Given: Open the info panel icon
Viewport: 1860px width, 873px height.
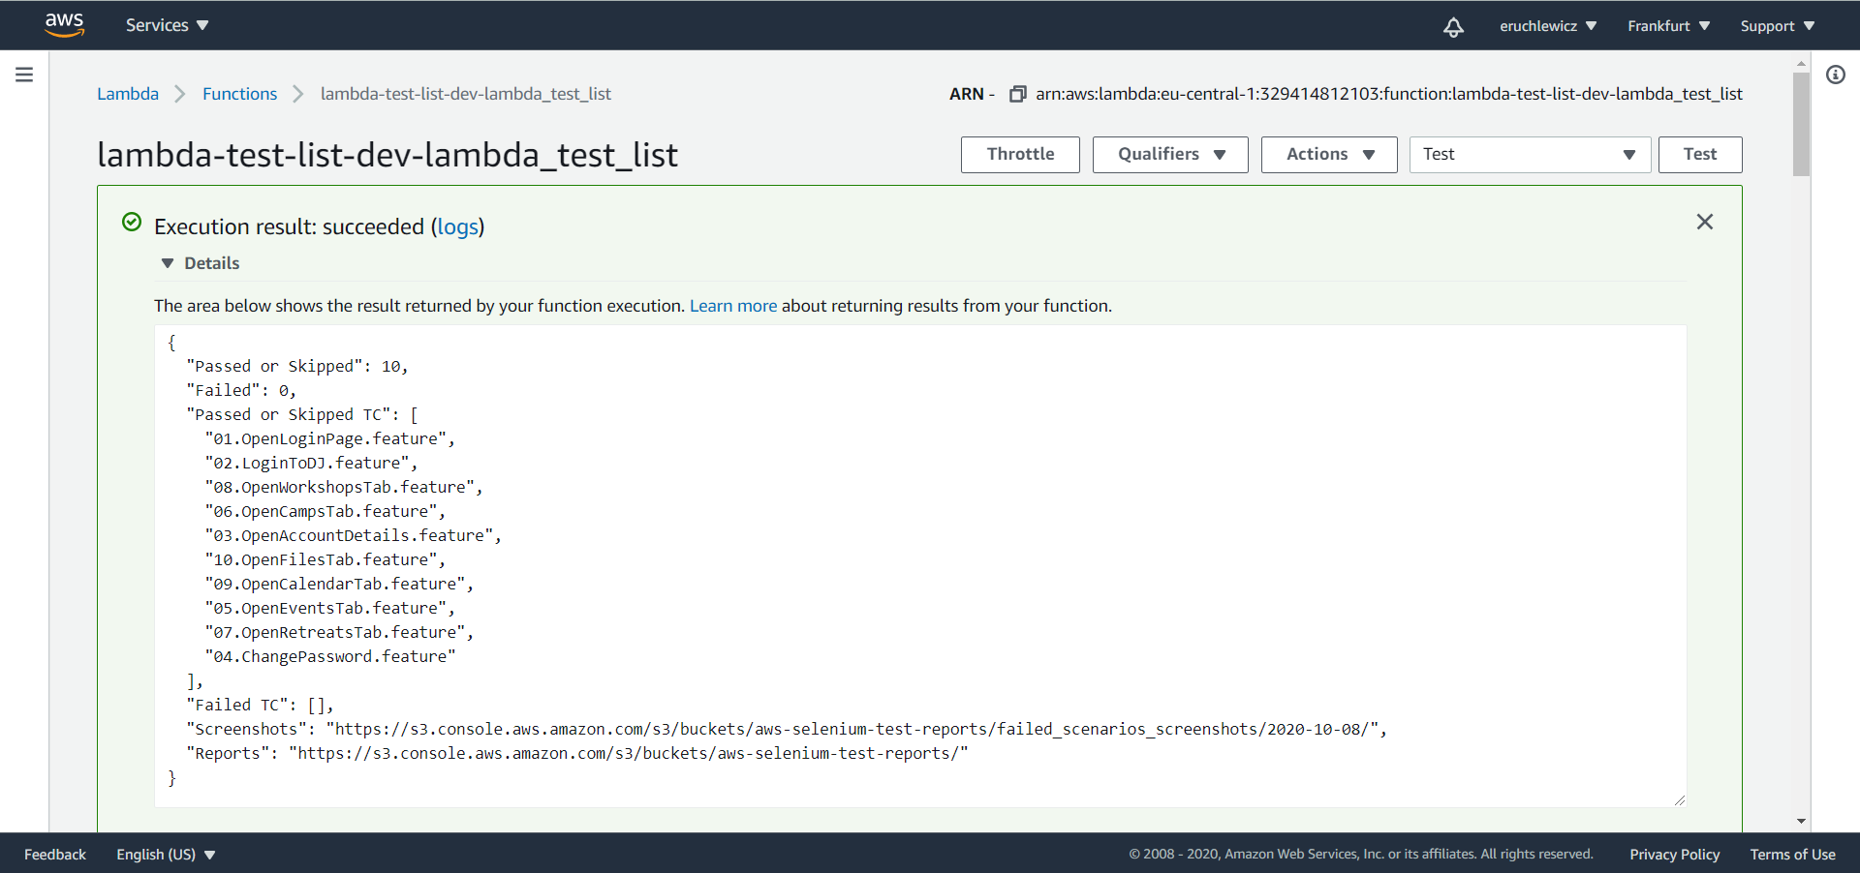Looking at the screenshot, I should coord(1835,75).
